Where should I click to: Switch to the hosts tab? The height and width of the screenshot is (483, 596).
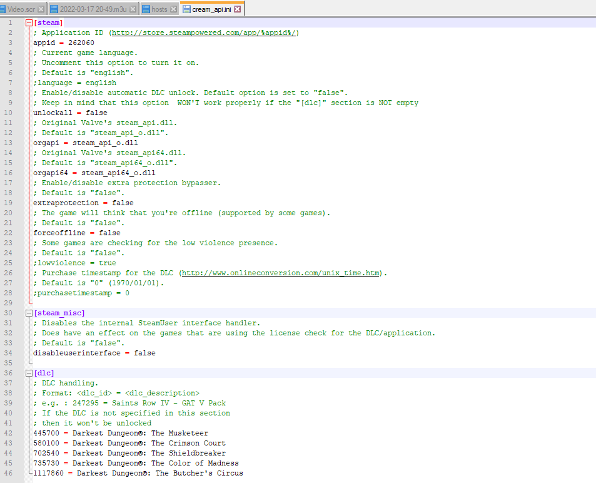tap(159, 9)
